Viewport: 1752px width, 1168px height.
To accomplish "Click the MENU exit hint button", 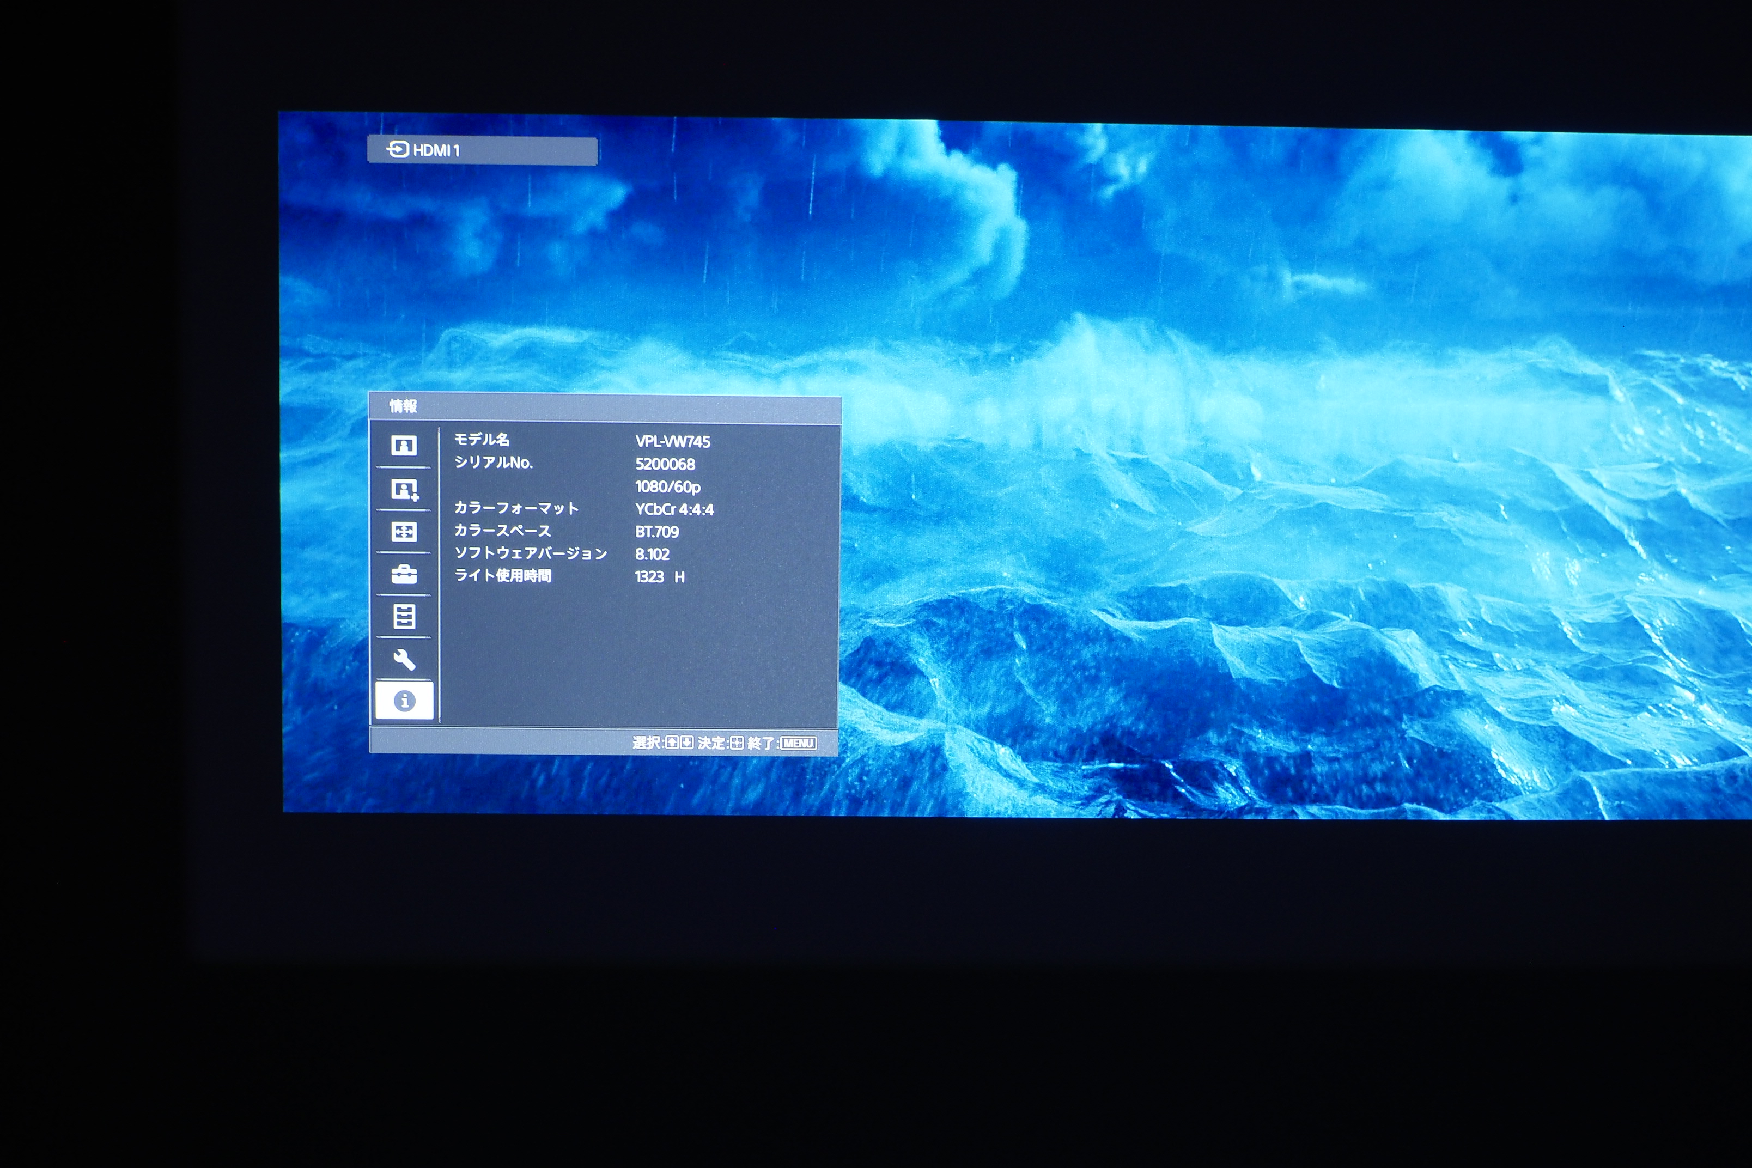I will click(x=798, y=744).
